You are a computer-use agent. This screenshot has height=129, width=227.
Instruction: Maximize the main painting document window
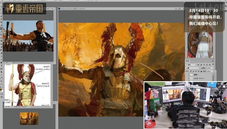pos(179,9)
